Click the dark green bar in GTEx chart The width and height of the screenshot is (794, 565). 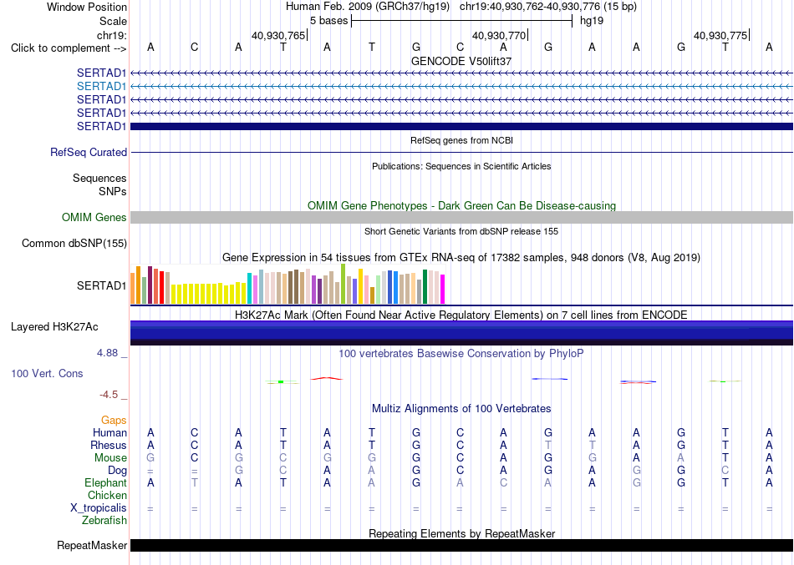425,287
